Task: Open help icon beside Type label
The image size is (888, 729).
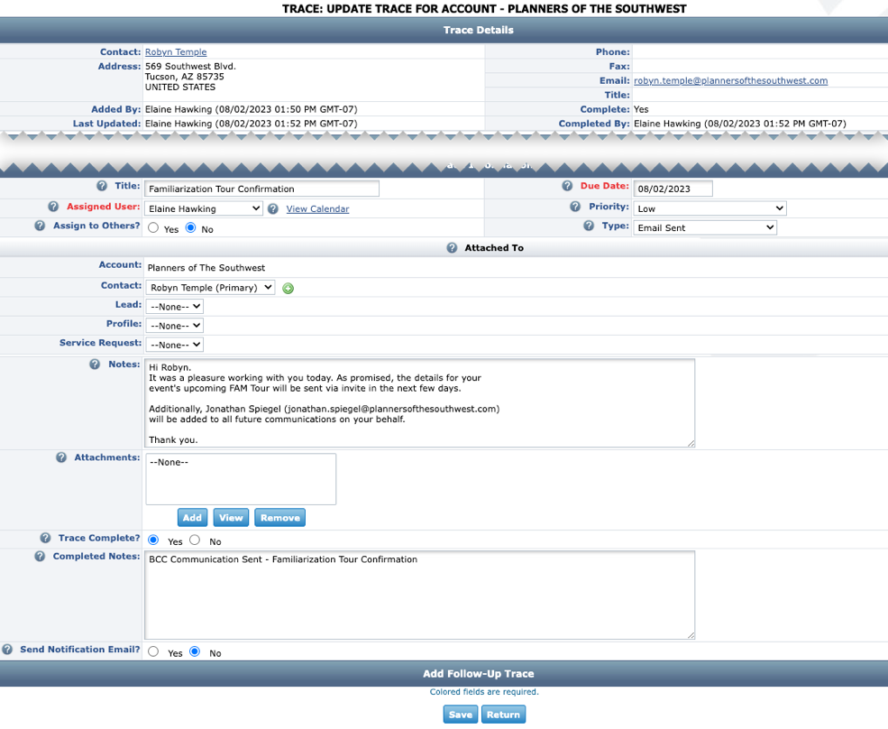Action: 589,226
